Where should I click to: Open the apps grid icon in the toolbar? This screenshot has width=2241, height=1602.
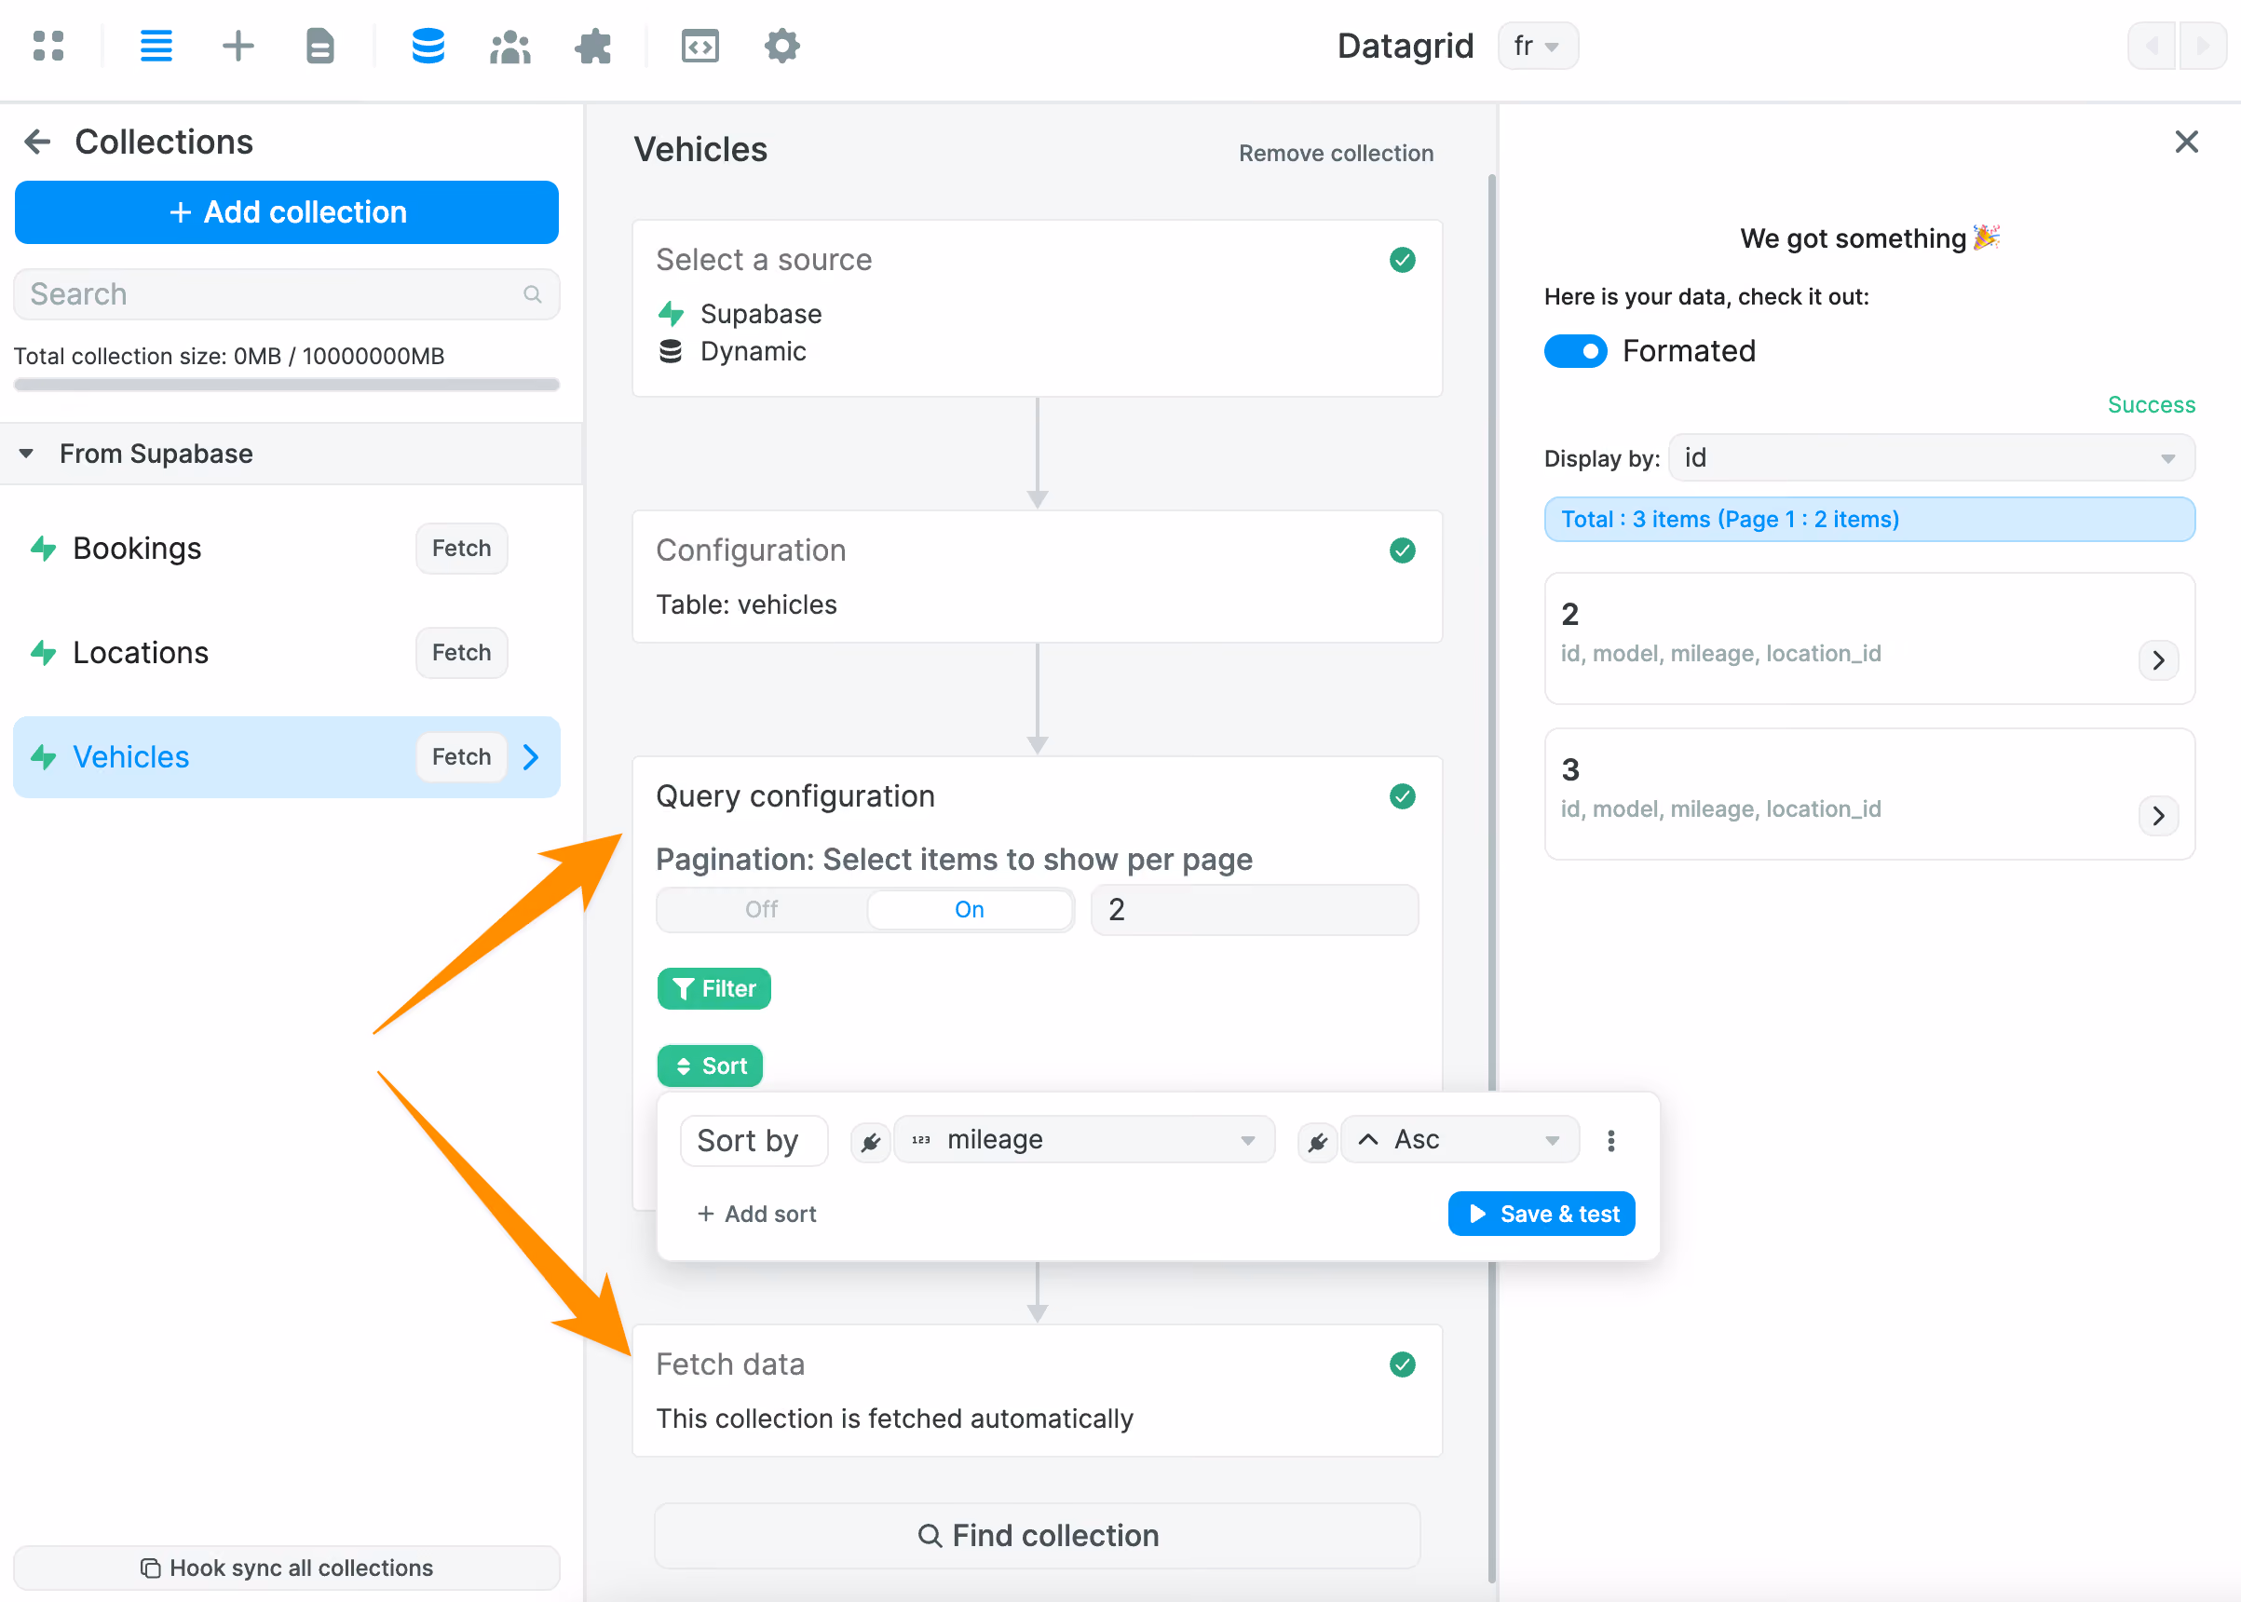(x=48, y=46)
